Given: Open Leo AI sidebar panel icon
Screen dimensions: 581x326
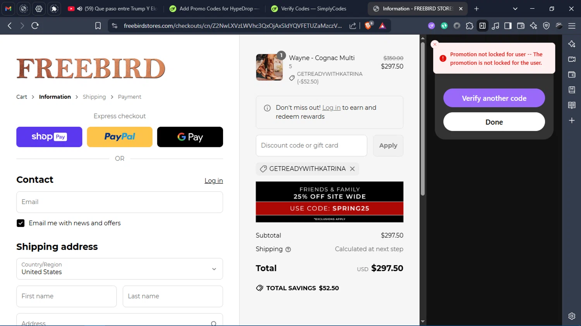Looking at the screenshot, I should pos(572,44).
